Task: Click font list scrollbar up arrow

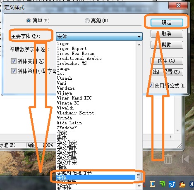Action: pyautogui.click(x=139, y=45)
